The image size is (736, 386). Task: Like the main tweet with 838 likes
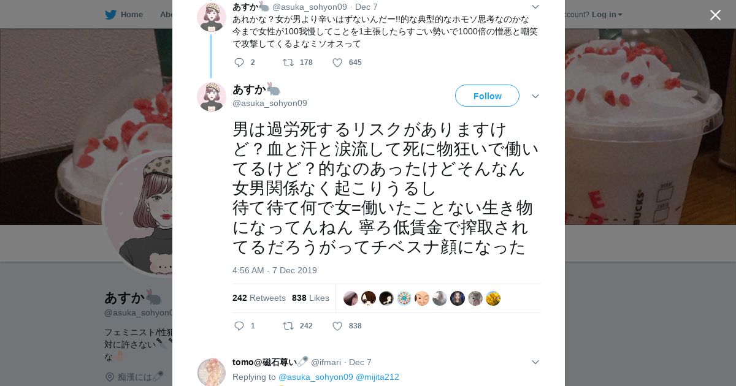click(x=337, y=326)
